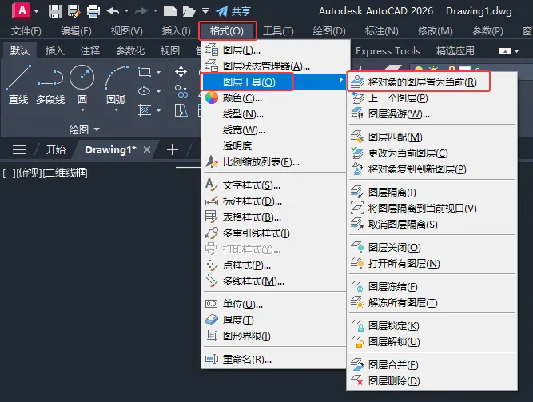Switch to the 开始 file tab

pos(56,149)
